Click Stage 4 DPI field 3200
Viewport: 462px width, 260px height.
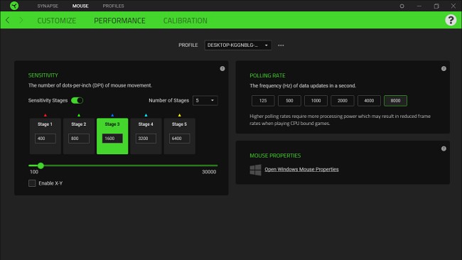[x=146, y=139]
